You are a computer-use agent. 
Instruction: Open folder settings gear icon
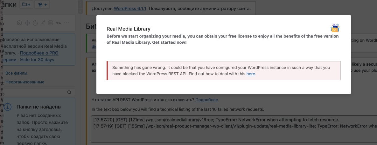(19, 23)
